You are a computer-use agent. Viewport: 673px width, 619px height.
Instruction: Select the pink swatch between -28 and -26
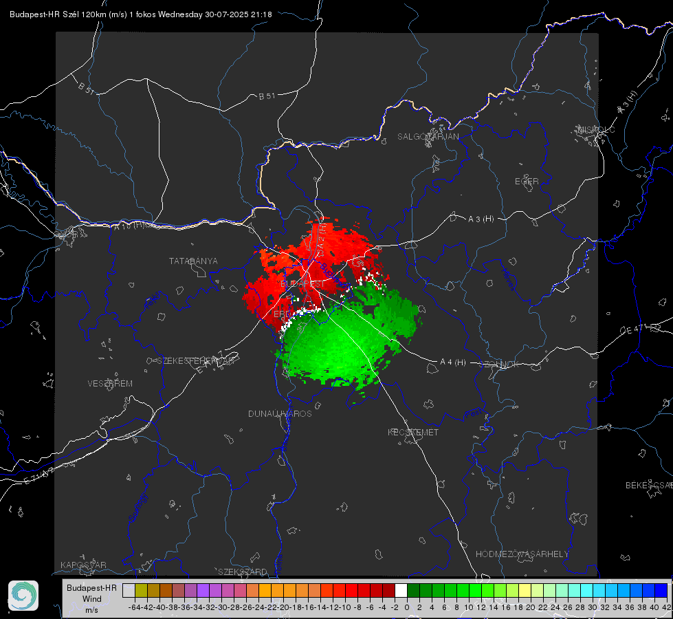pos(240,590)
